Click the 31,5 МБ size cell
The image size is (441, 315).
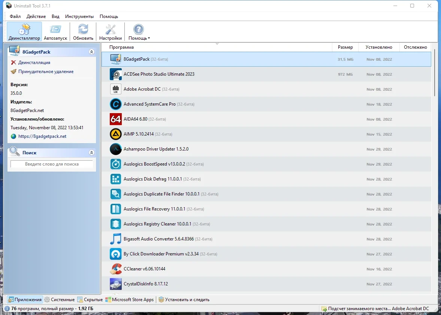click(345, 59)
